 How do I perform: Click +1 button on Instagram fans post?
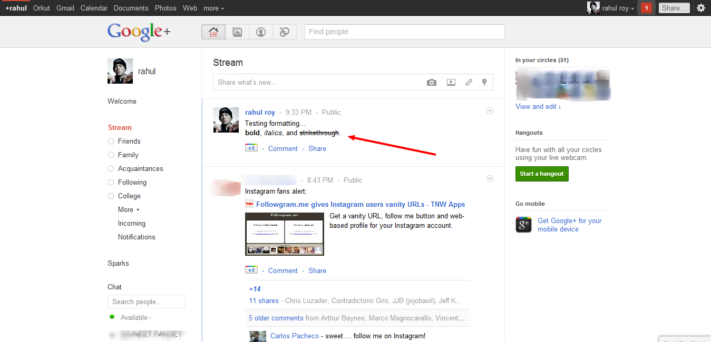251,270
